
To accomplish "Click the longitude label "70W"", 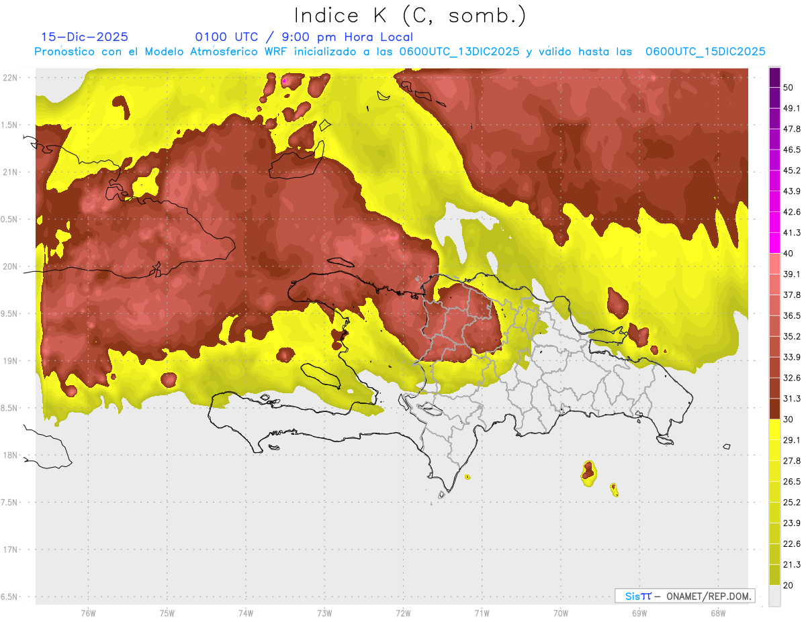I will pos(560,613).
